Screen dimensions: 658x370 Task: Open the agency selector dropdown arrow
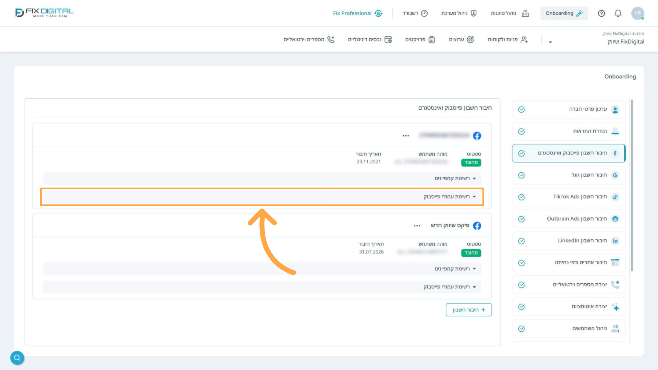(x=550, y=42)
